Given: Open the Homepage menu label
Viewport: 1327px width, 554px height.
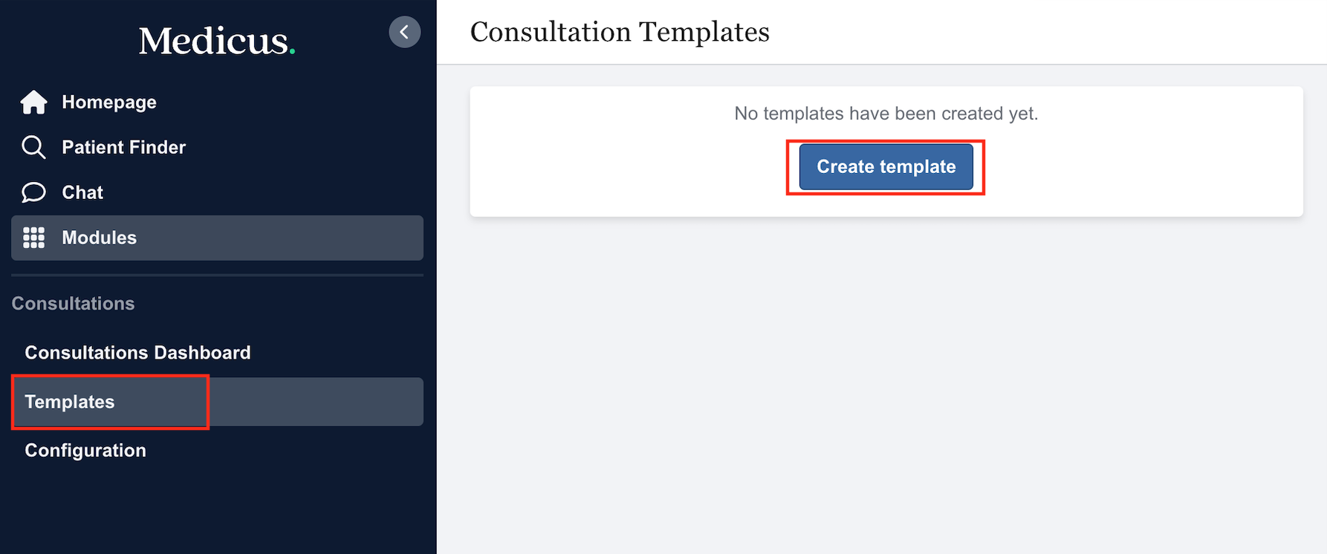Looking at the screenshot, I should click(109, 102).
